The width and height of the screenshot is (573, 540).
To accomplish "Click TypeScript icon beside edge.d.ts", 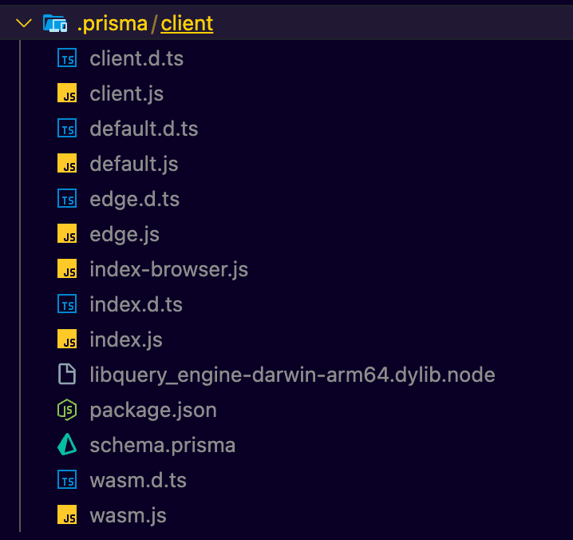I will point(67,199).
